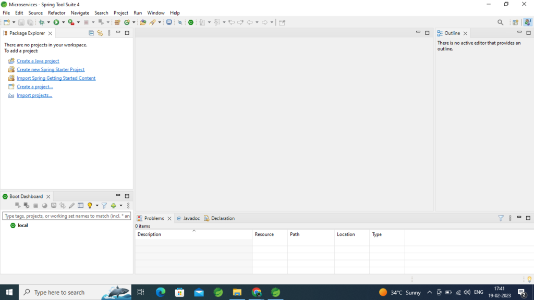This screenshot has width=534, height=300.
Task: Open the Run configurations dropdown arrow
Action: (x=63, y=22)
